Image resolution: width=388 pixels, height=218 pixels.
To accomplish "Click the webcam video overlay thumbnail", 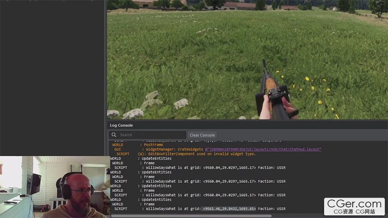I will click(x=55, y=187).
